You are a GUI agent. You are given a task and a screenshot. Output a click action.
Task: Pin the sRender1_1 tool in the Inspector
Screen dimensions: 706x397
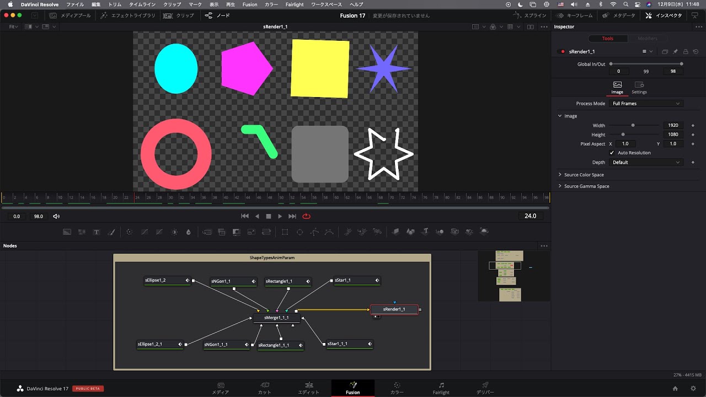[675, 51]
